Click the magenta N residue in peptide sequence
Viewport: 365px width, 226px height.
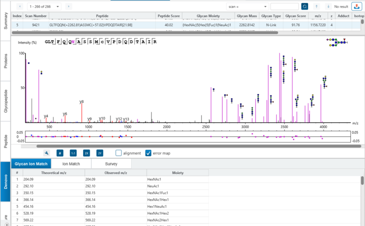[73, 42]
